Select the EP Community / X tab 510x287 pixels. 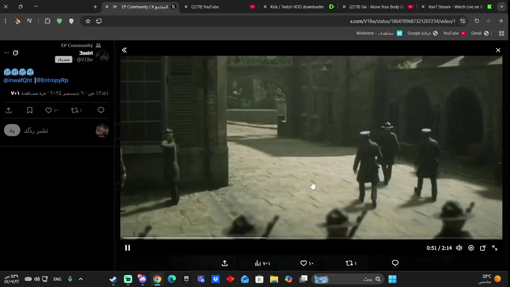[141, 7]
